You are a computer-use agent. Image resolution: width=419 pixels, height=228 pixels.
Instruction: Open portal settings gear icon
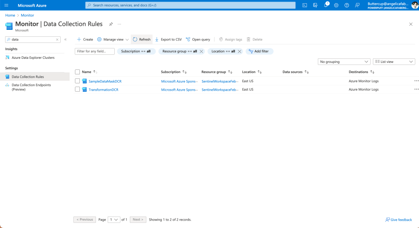pyautogui.click(x=336, y=5)
